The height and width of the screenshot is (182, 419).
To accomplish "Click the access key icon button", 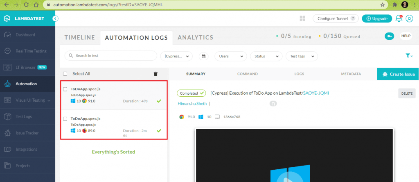I will [x=390, y=36].
